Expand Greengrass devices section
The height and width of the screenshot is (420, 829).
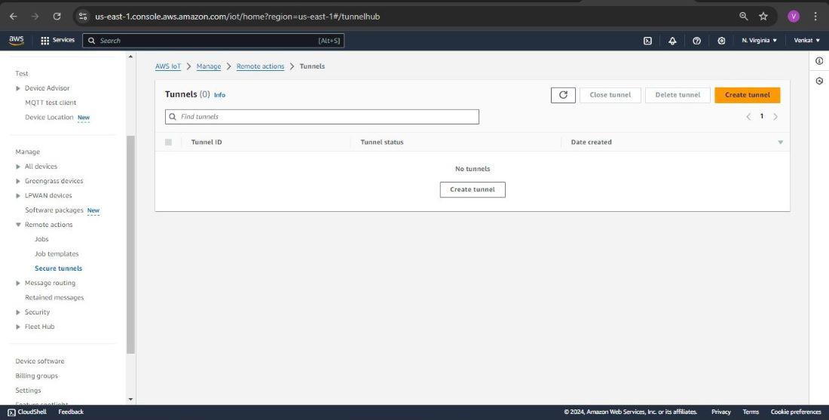pos(18,181)
